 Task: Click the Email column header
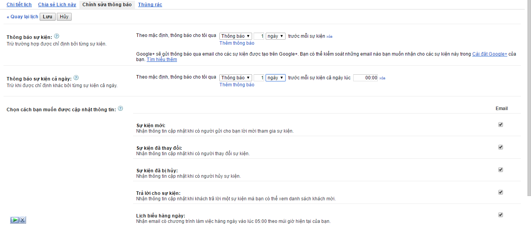[x=501, y=109]
